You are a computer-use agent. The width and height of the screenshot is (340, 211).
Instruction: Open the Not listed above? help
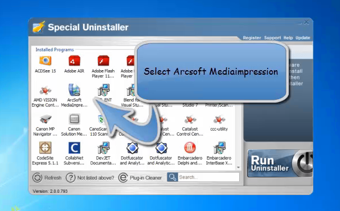pos(90,177)
